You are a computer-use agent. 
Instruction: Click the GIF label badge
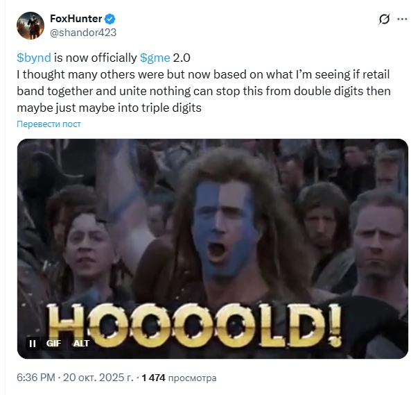point(53,343)
